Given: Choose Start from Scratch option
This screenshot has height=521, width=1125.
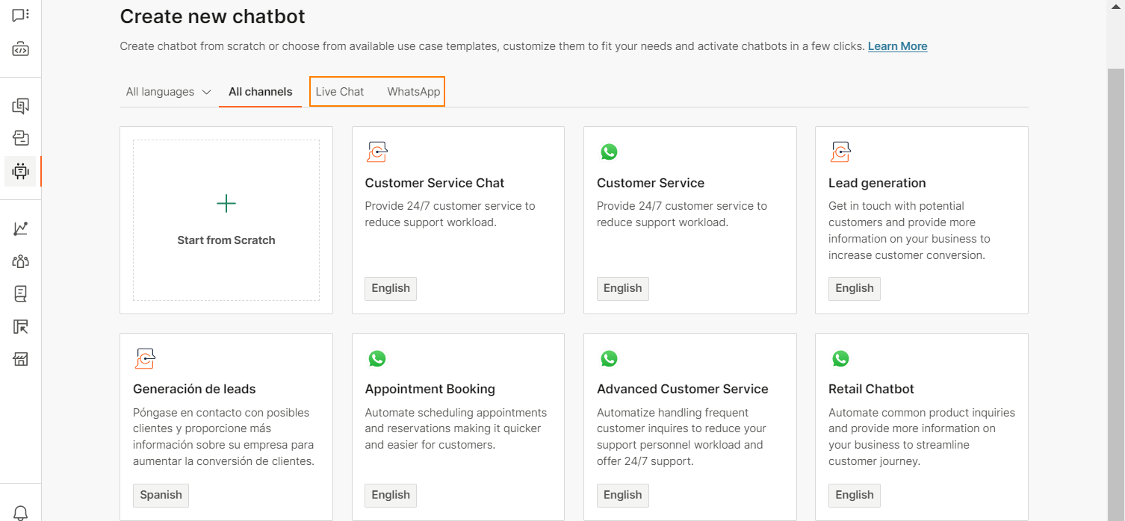Looking at the screenshot, I should click(x=226, y=220).
